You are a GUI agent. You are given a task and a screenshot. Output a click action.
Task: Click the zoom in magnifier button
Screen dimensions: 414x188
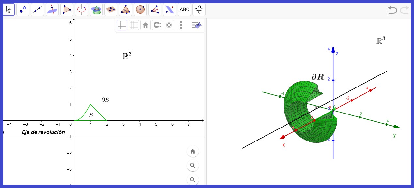point(193,166)
